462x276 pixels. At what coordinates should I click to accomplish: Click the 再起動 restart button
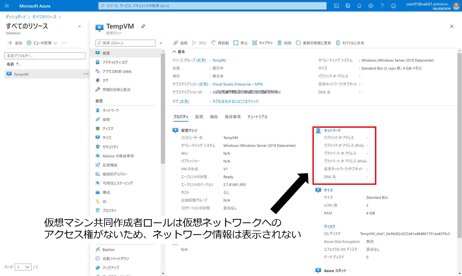pos(220,43)
